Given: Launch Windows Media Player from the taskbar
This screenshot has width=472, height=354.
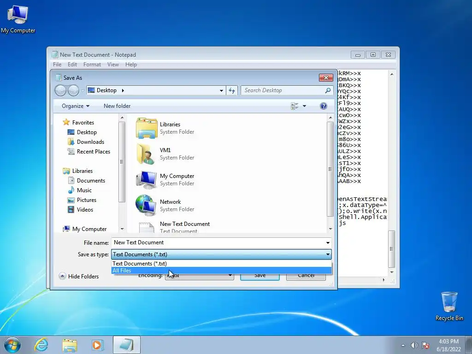Looking at the screenshot, I should click(98, 345).
